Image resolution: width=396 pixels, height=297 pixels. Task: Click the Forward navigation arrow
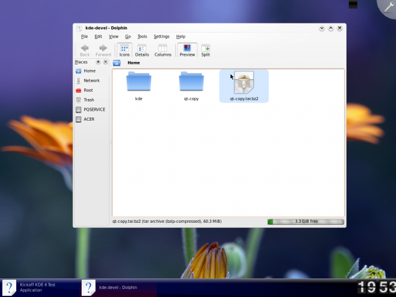pyautogui.click(x=103, y=50)
